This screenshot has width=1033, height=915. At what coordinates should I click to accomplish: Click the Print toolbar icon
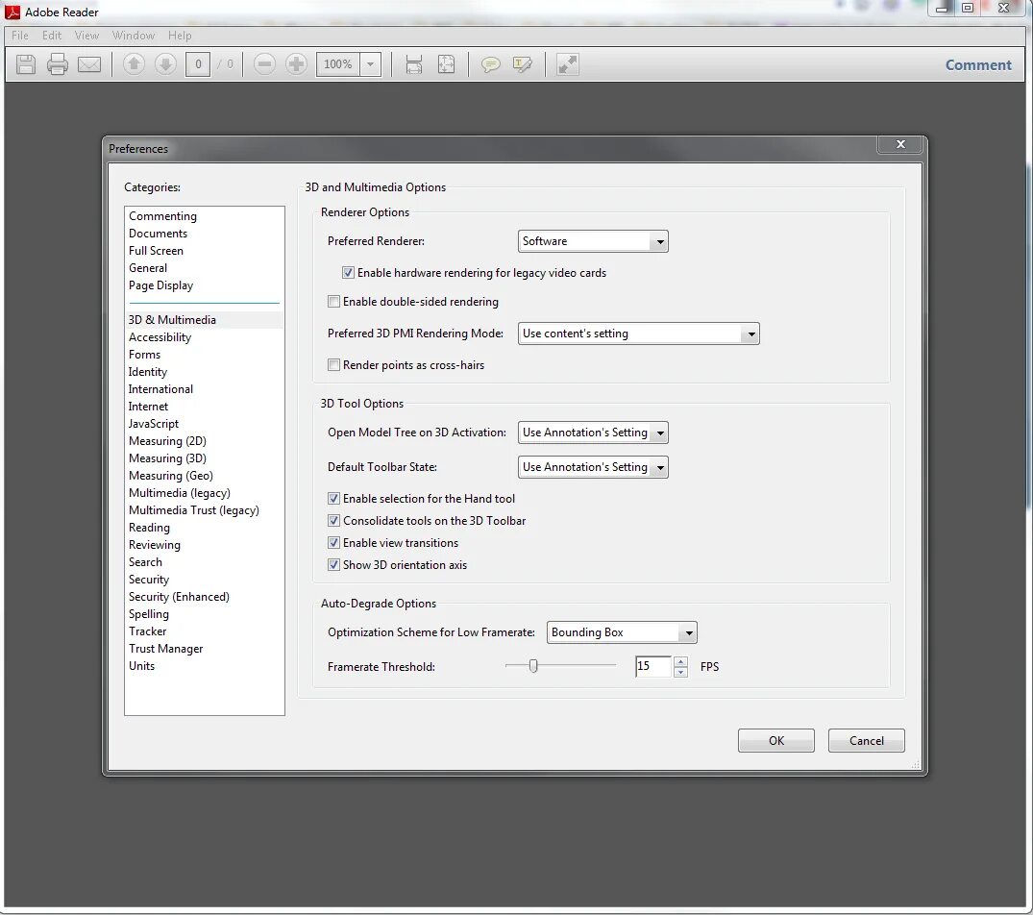pyautogui.click(x=58, y=64)
